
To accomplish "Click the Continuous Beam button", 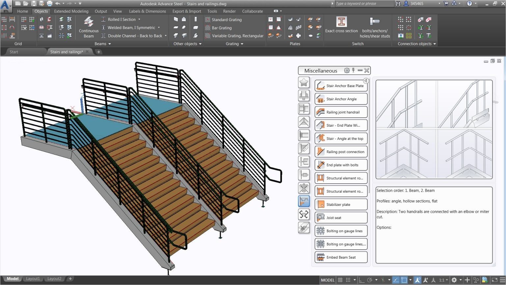I will pos(88,26).
